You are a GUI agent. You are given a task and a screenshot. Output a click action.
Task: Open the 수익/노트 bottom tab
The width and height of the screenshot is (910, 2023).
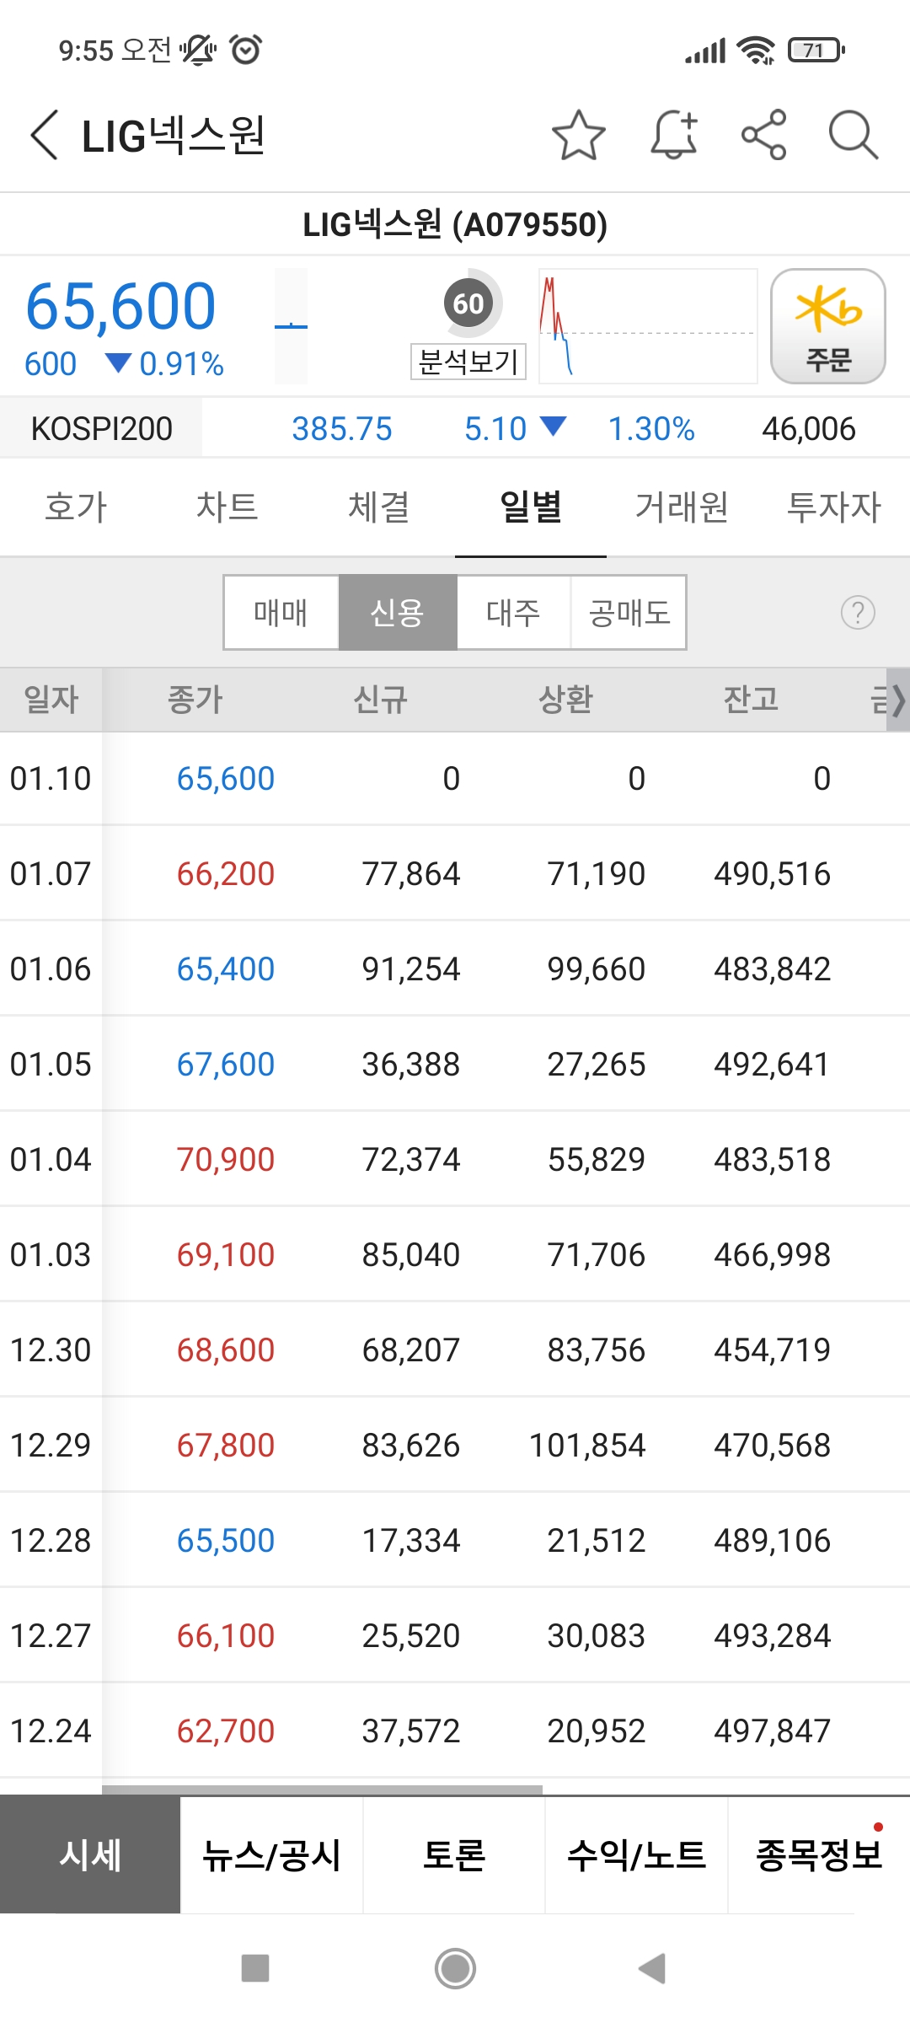(x=636, y=1854)
